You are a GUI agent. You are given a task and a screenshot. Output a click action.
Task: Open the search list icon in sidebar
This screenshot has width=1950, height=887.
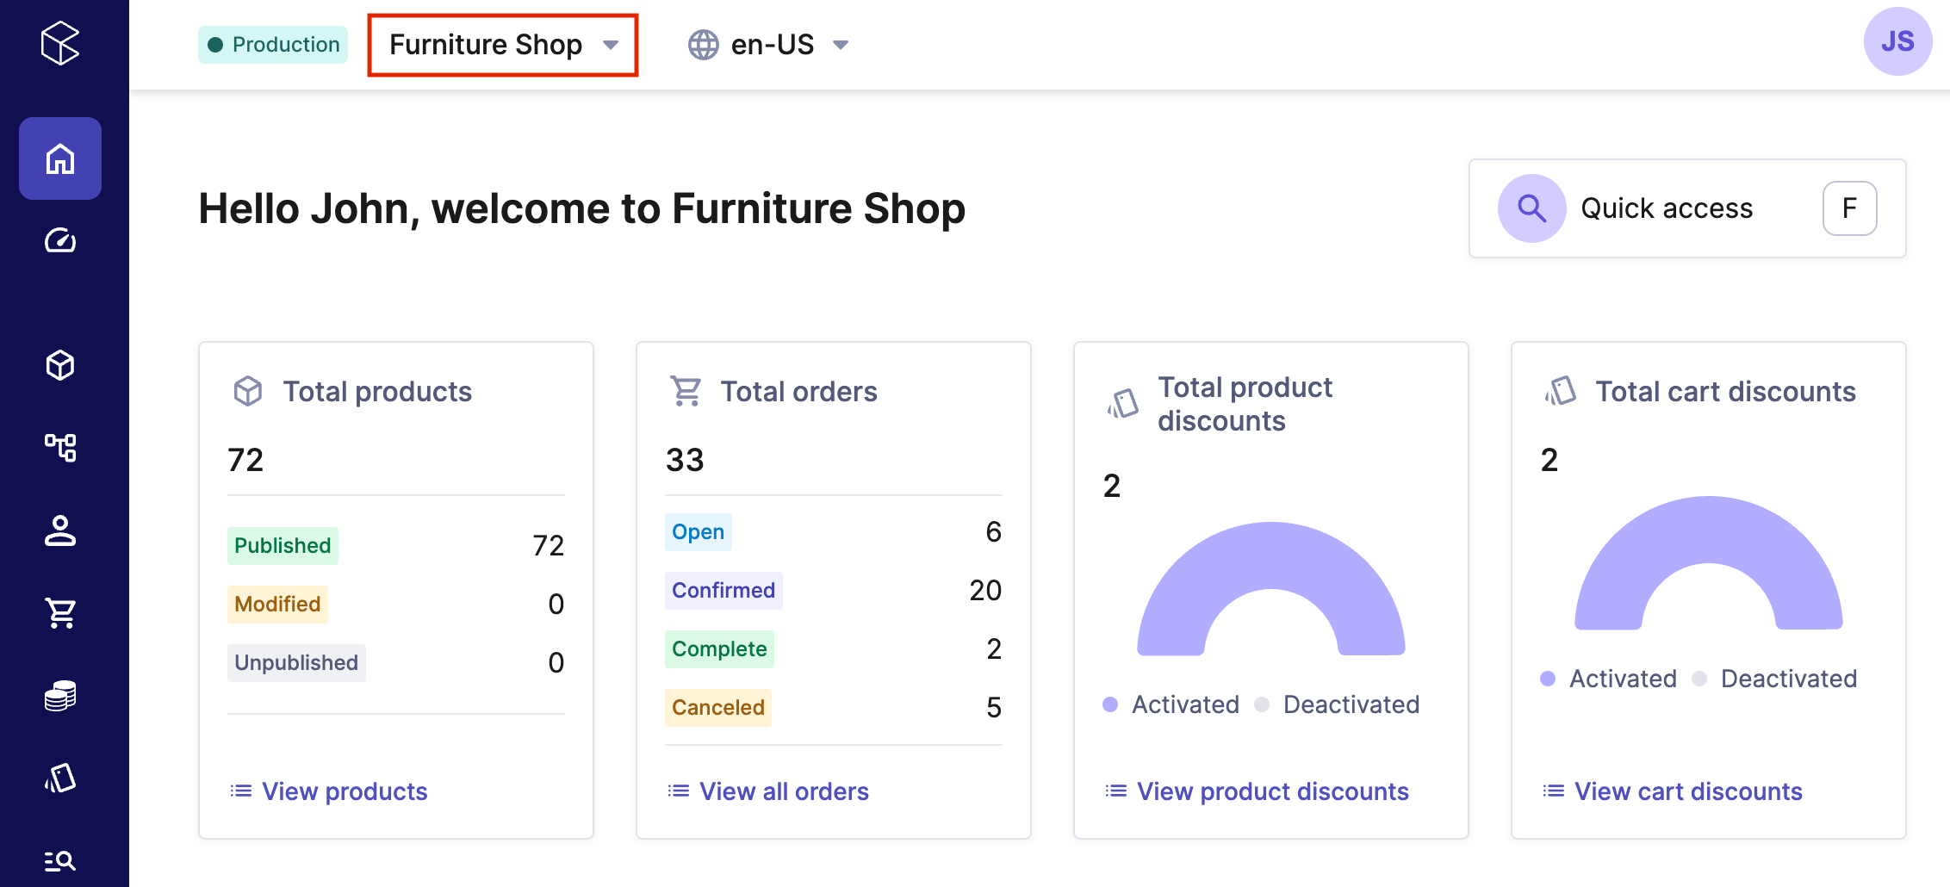(x=60, y=860)
